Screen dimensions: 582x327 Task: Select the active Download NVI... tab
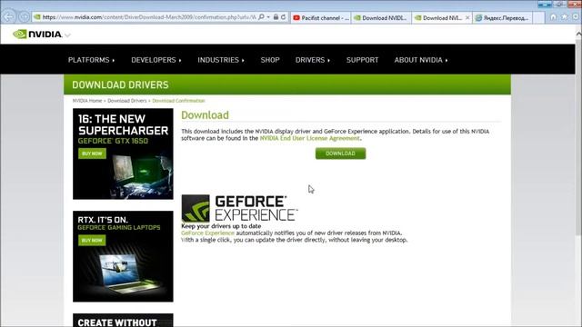tap(438, 17)
